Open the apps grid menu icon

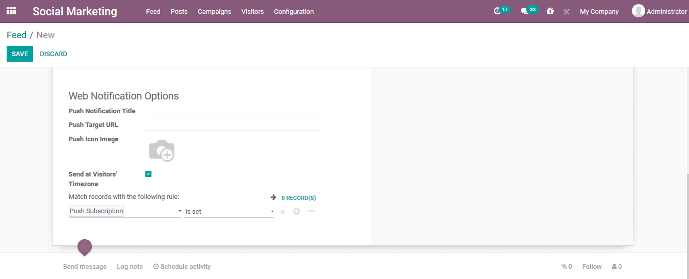[x=11, y=11]
